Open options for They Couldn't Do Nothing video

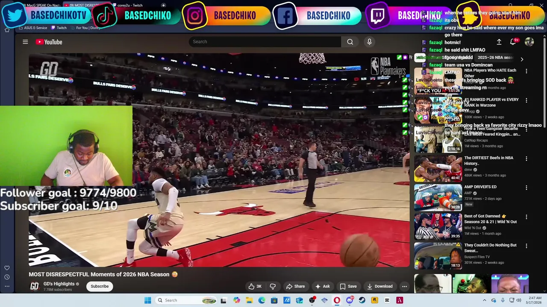(526, 246)
